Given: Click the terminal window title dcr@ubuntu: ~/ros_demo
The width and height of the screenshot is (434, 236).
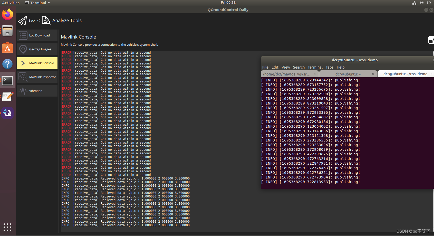Looking at the screenshot, I should 355,60.
